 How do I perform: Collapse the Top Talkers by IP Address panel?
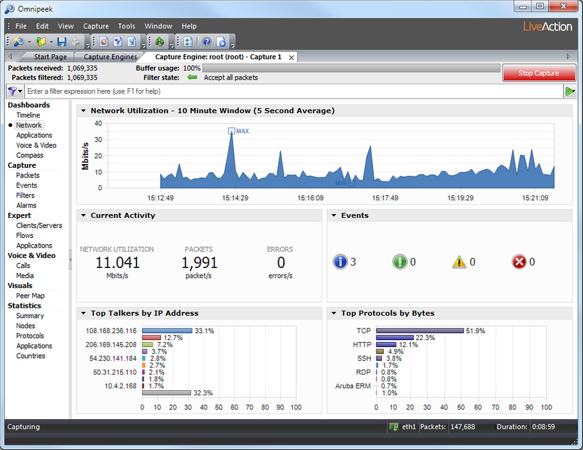click(x=83, y=313)
